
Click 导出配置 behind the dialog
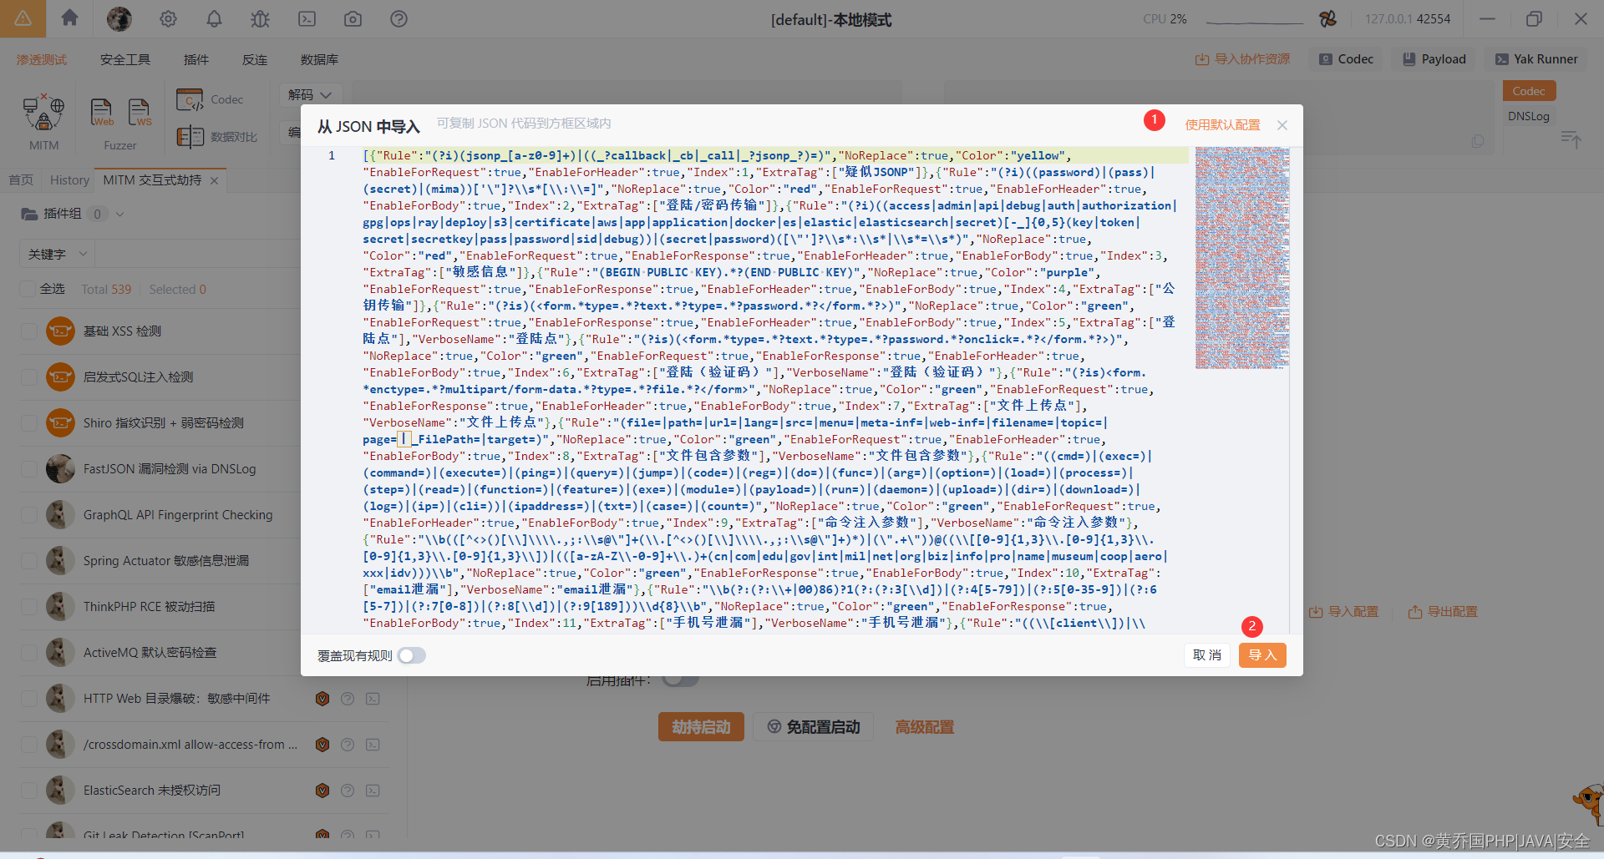pyautogui.click(x=1443, y=612)
